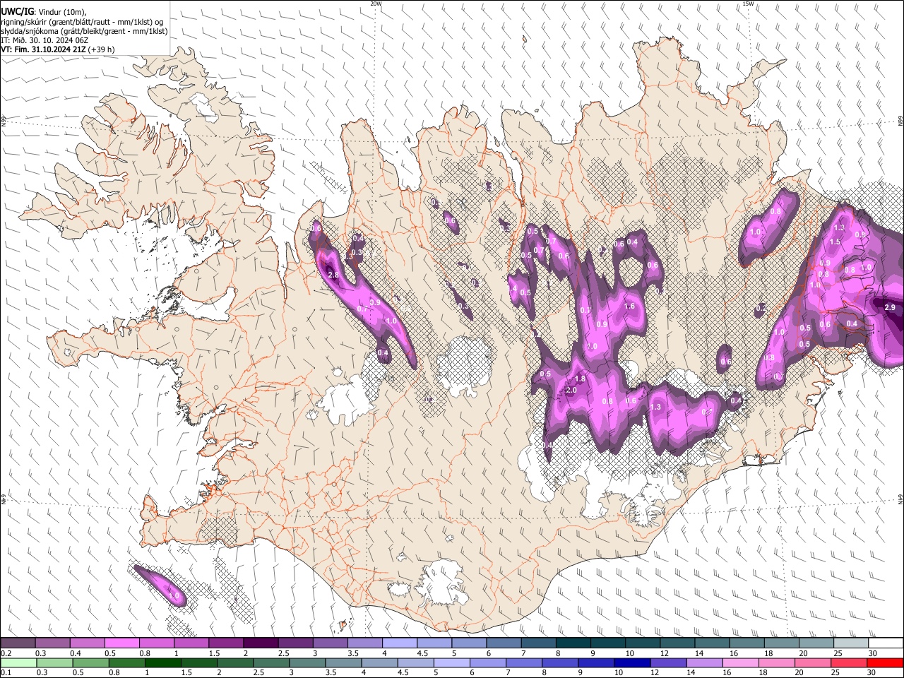Click upper legend swatch between 0.2 and 0.3
Viewport: 904px width, 678px height.
[18, 643]
